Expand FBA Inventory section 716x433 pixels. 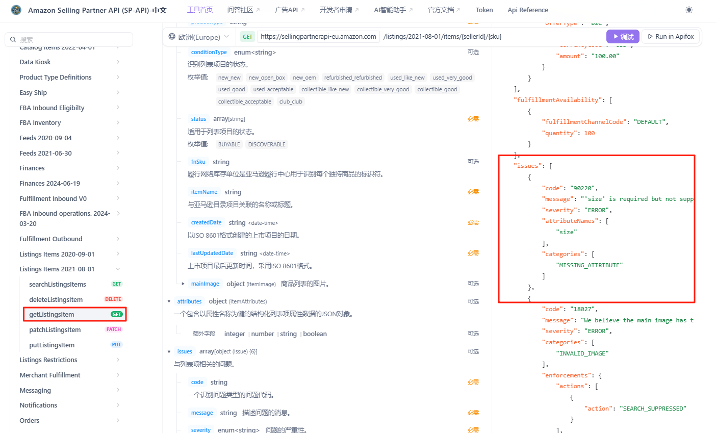pyautogui.click(x=69, y=122)
